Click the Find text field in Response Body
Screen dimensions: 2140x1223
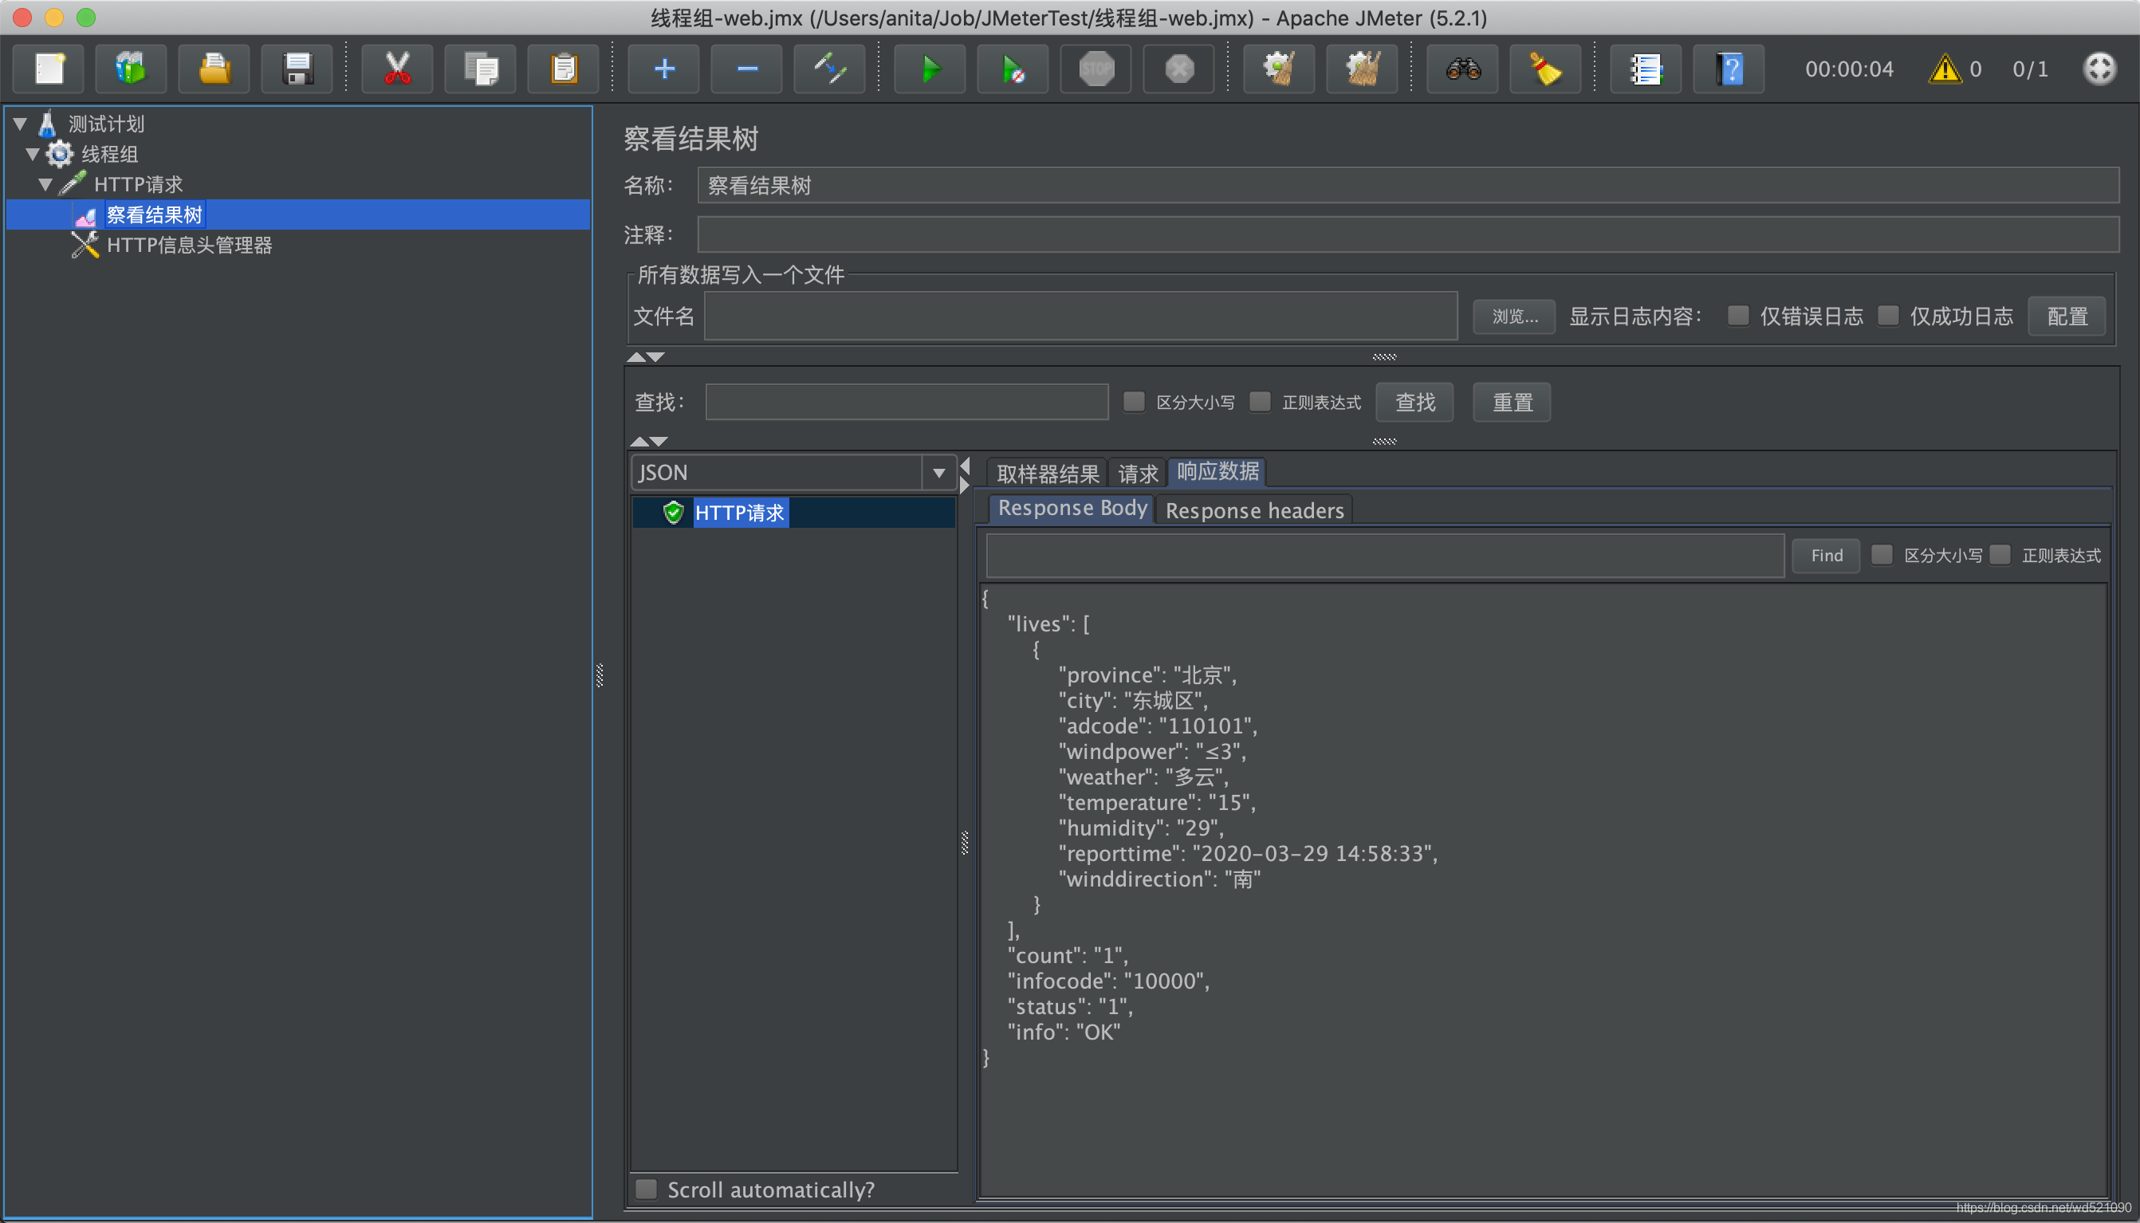[1385, 555]
